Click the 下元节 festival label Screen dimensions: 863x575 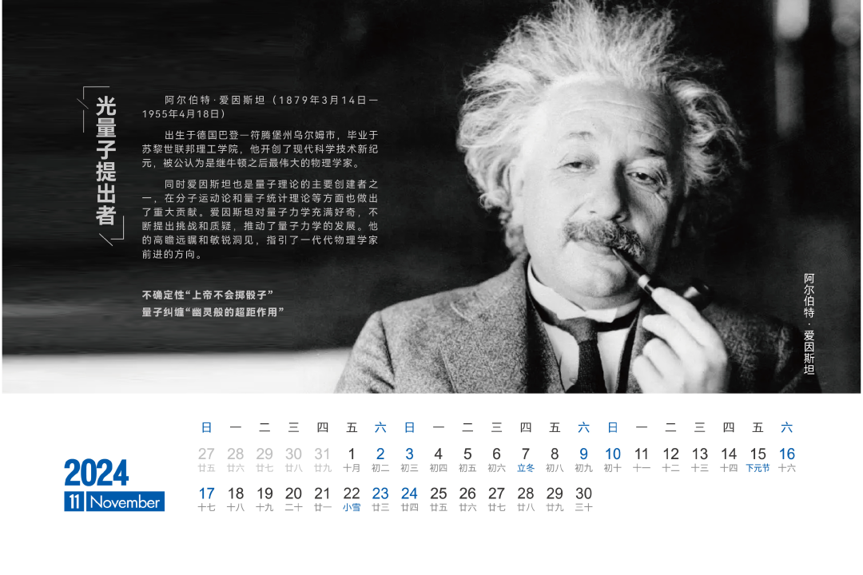click(758, 468)
